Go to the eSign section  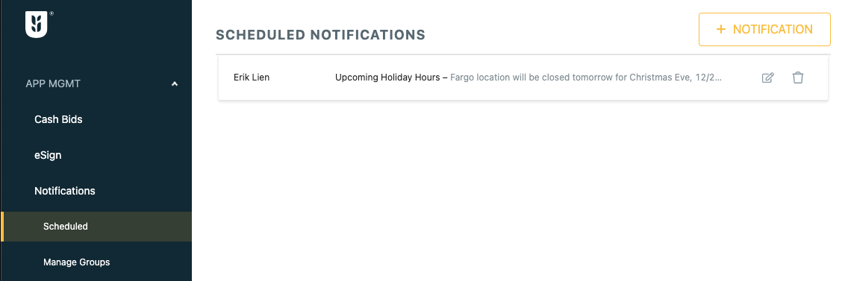click(x=48, y=155)
